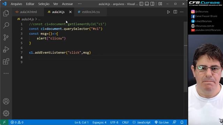Start Go Live server
Viewport: 223px width, 125px height.
coord(162,122)
